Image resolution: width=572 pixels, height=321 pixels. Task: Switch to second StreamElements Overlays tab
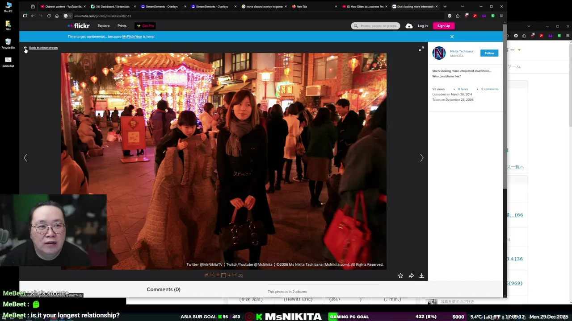point(213,7)
